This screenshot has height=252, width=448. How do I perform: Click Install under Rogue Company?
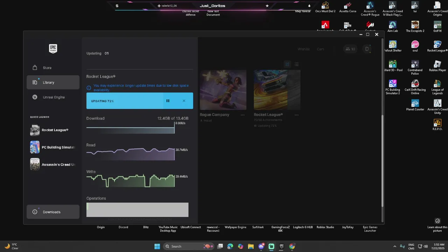[206, 120]
